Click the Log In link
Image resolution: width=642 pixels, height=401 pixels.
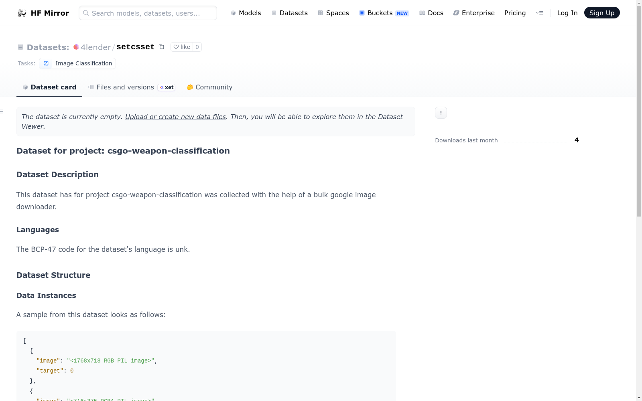567,13
